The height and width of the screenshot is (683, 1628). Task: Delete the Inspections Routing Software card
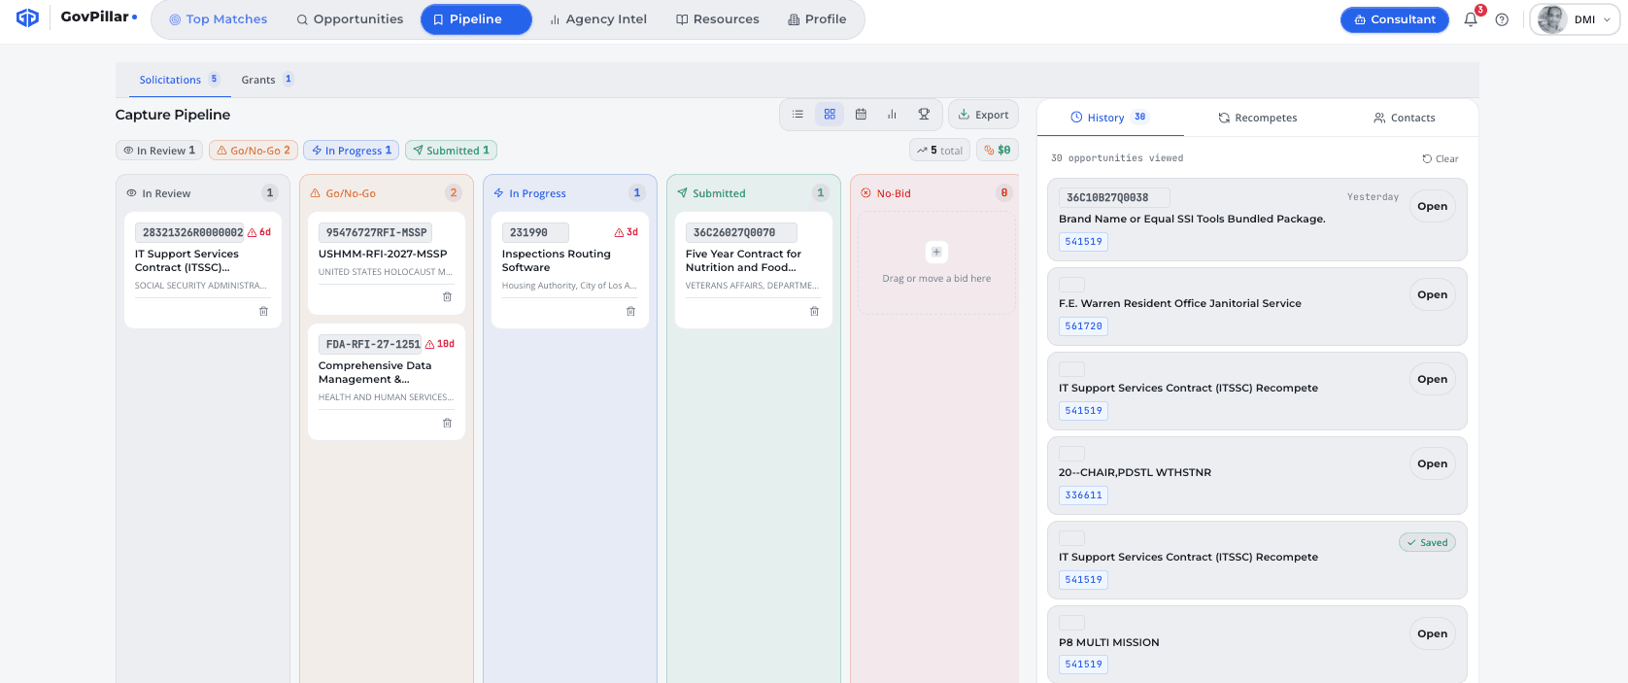[630, 311]
